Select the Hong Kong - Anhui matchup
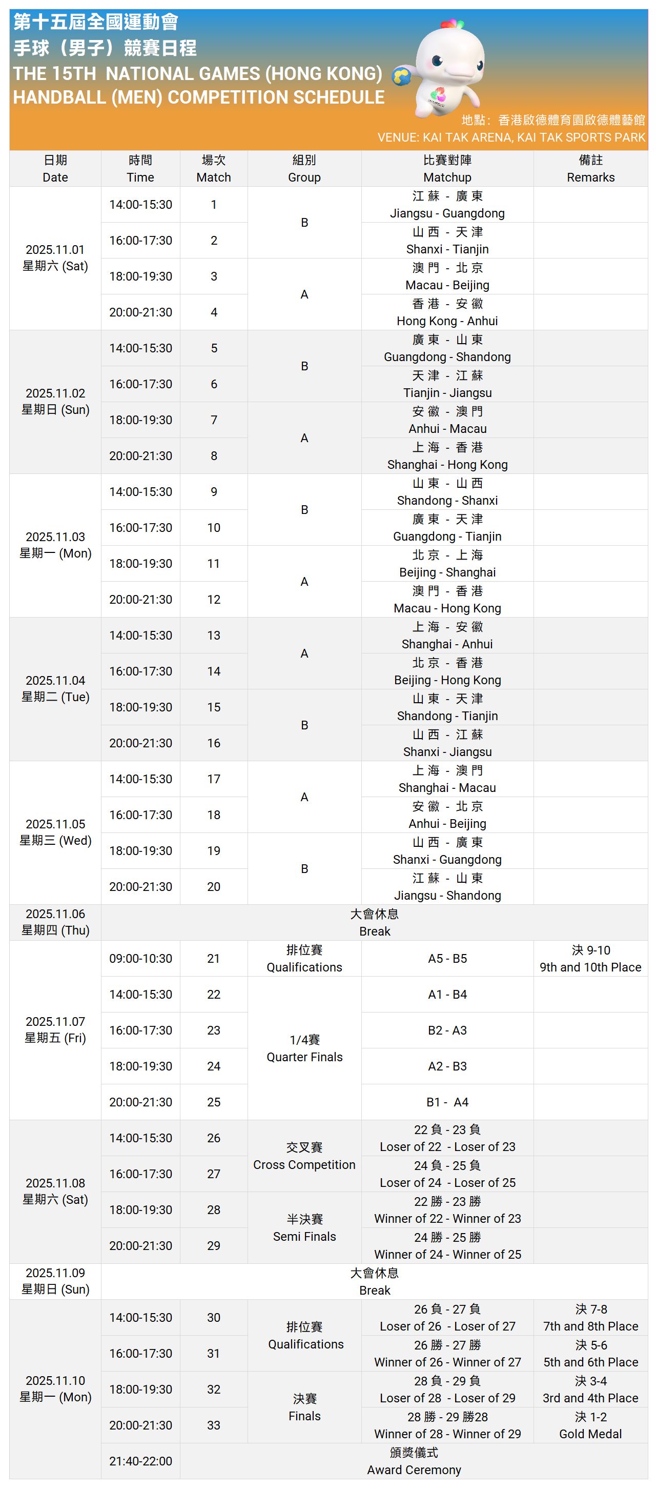Viewport: 656px width, 1488px height. (447, 312)
